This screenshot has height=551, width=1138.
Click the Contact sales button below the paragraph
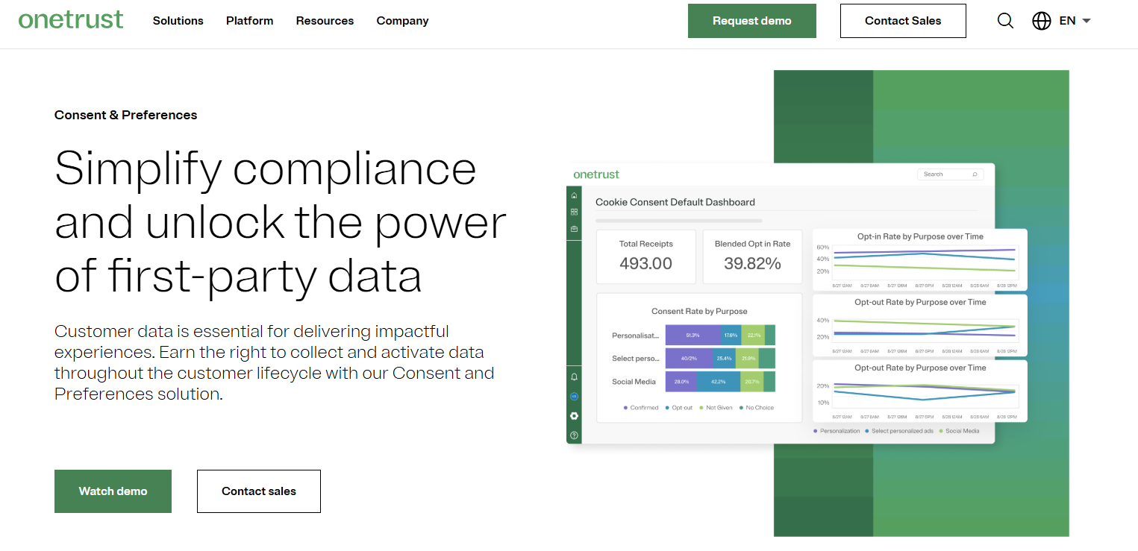click(x=259, y=491)
